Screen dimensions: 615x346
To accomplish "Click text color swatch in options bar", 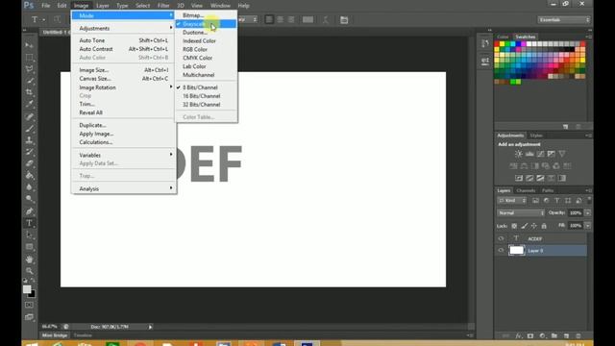I will (307, 19).
